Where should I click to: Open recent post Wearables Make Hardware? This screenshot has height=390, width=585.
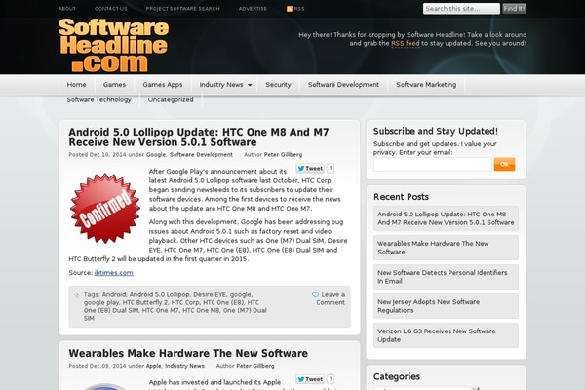tap(446, 248)
